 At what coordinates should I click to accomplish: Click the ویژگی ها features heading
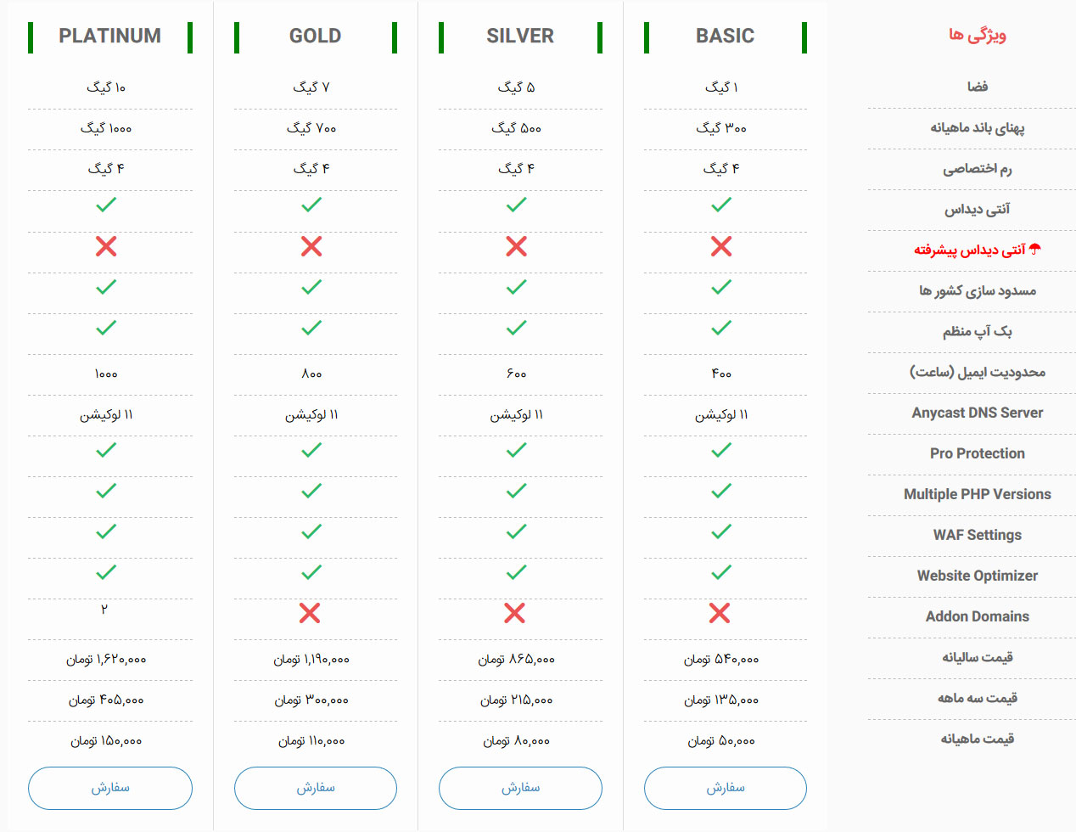(x=978, y=35)
